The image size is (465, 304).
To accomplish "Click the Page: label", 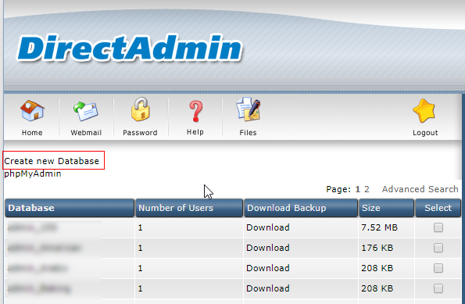I will click(338, 189).
